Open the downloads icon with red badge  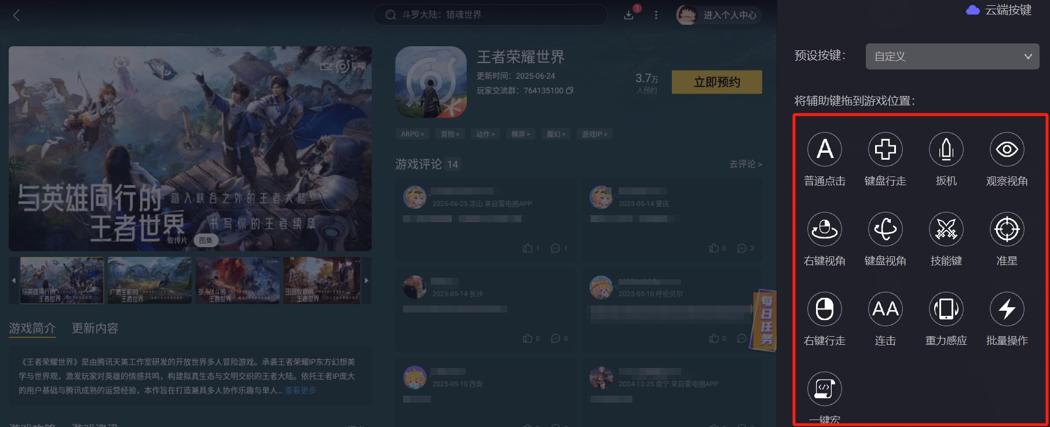pyautogui.click(x=629, y=14)
